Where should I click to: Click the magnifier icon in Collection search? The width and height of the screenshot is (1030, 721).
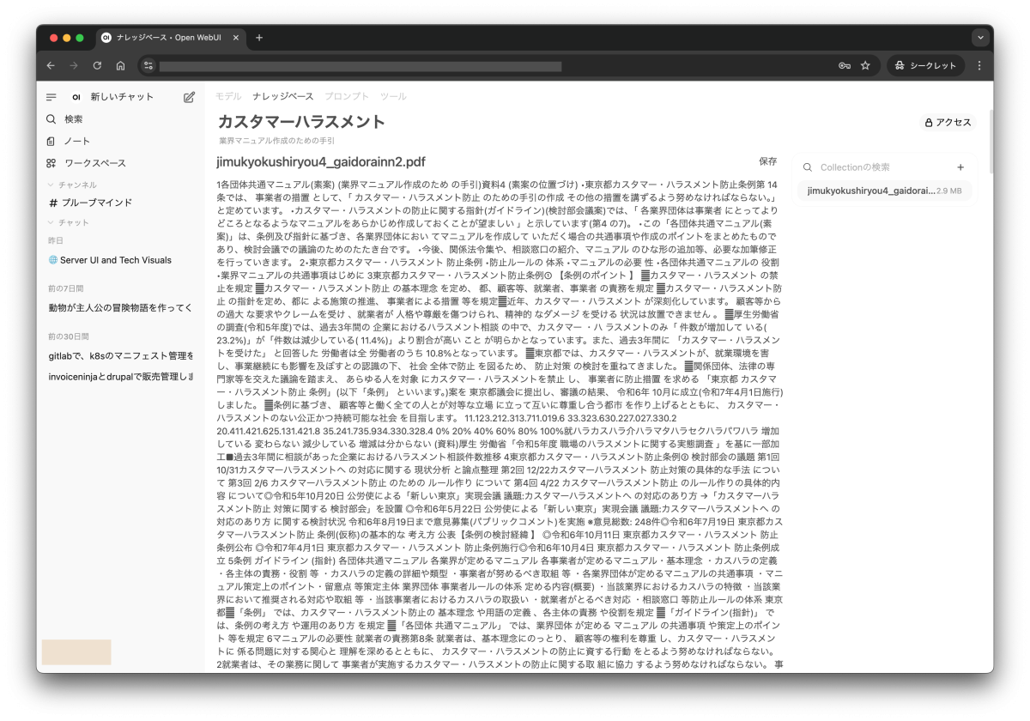click(807, 167)
